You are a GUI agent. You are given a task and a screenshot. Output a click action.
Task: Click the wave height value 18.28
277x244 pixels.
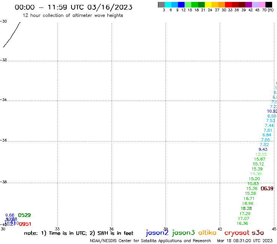point(246,208)
